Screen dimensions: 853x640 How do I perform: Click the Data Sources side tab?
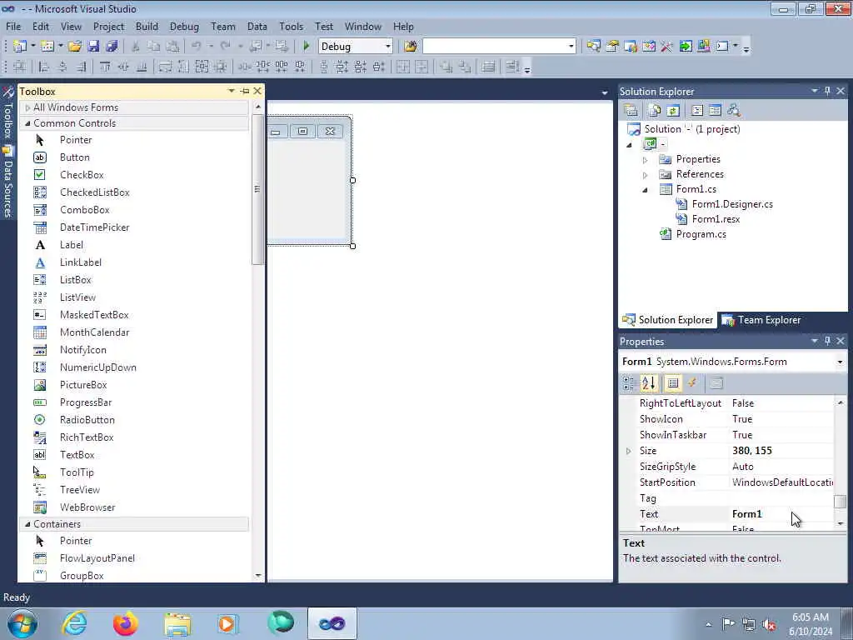(x=7, y=182)
